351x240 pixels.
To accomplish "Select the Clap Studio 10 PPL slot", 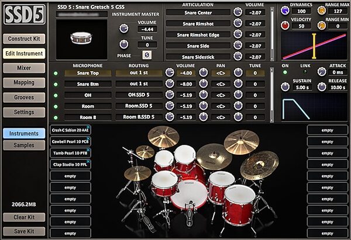I will (70, 165).
